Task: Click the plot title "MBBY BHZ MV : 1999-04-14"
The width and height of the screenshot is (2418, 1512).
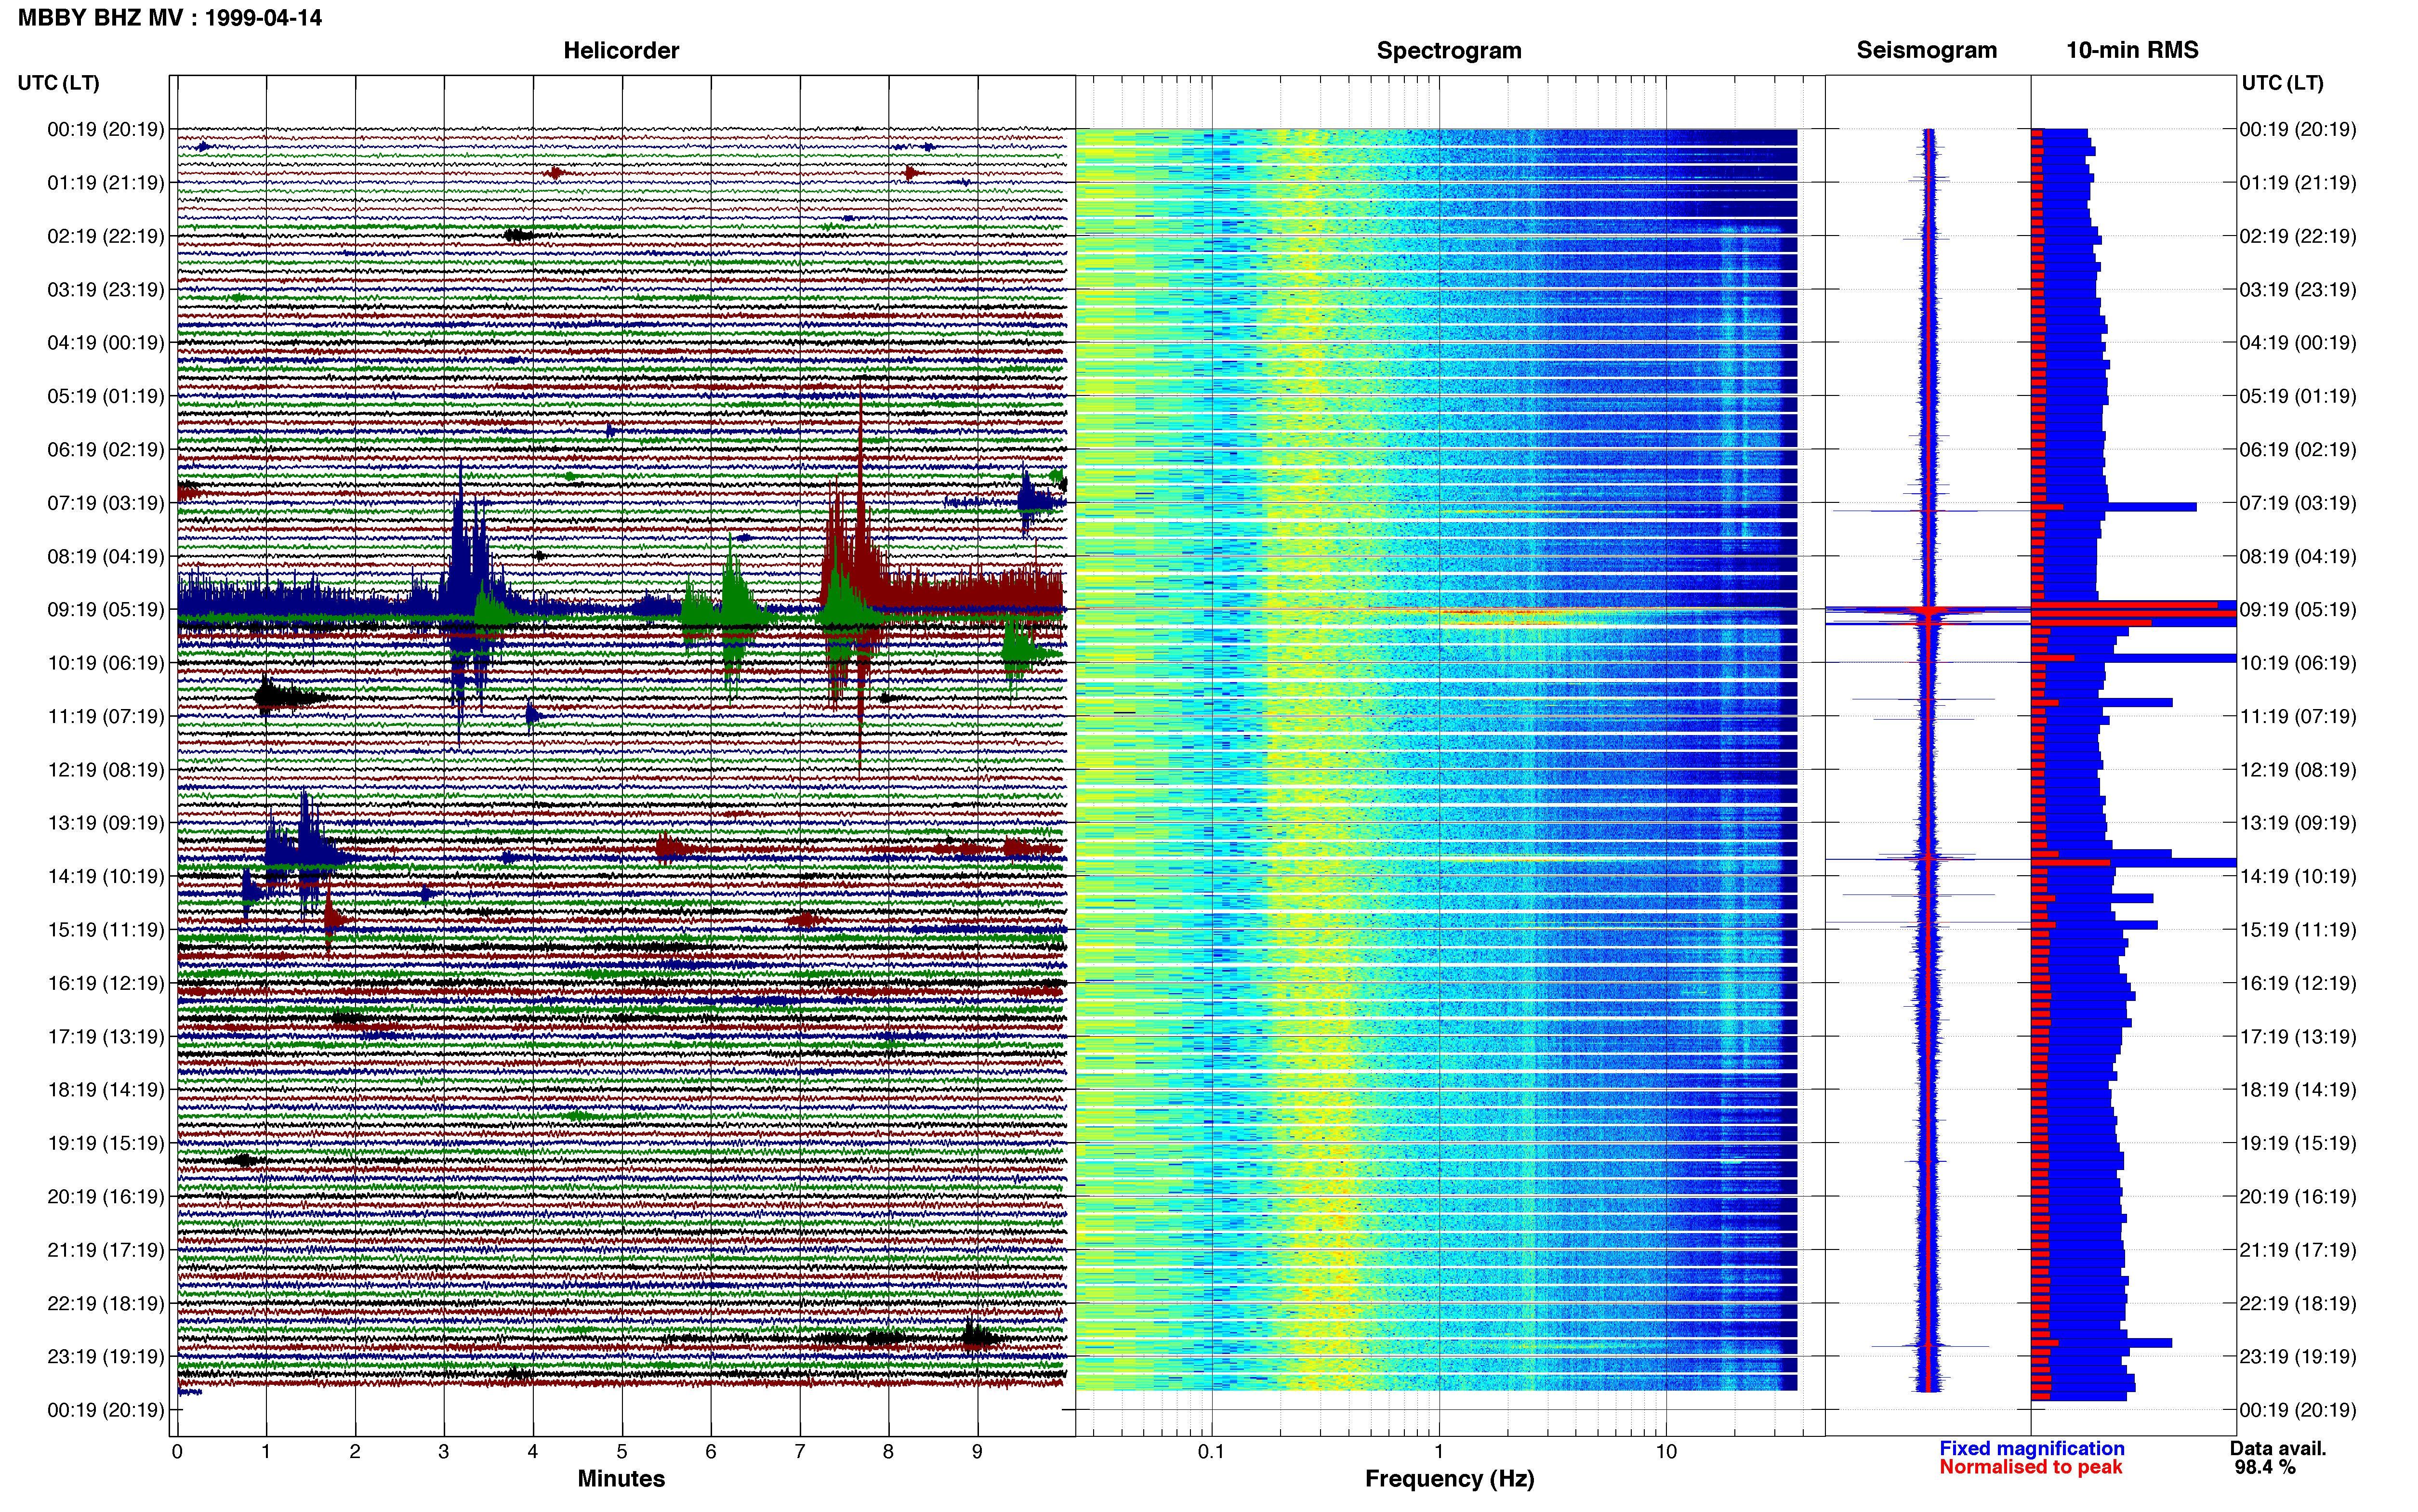Action: coord(170,17)
